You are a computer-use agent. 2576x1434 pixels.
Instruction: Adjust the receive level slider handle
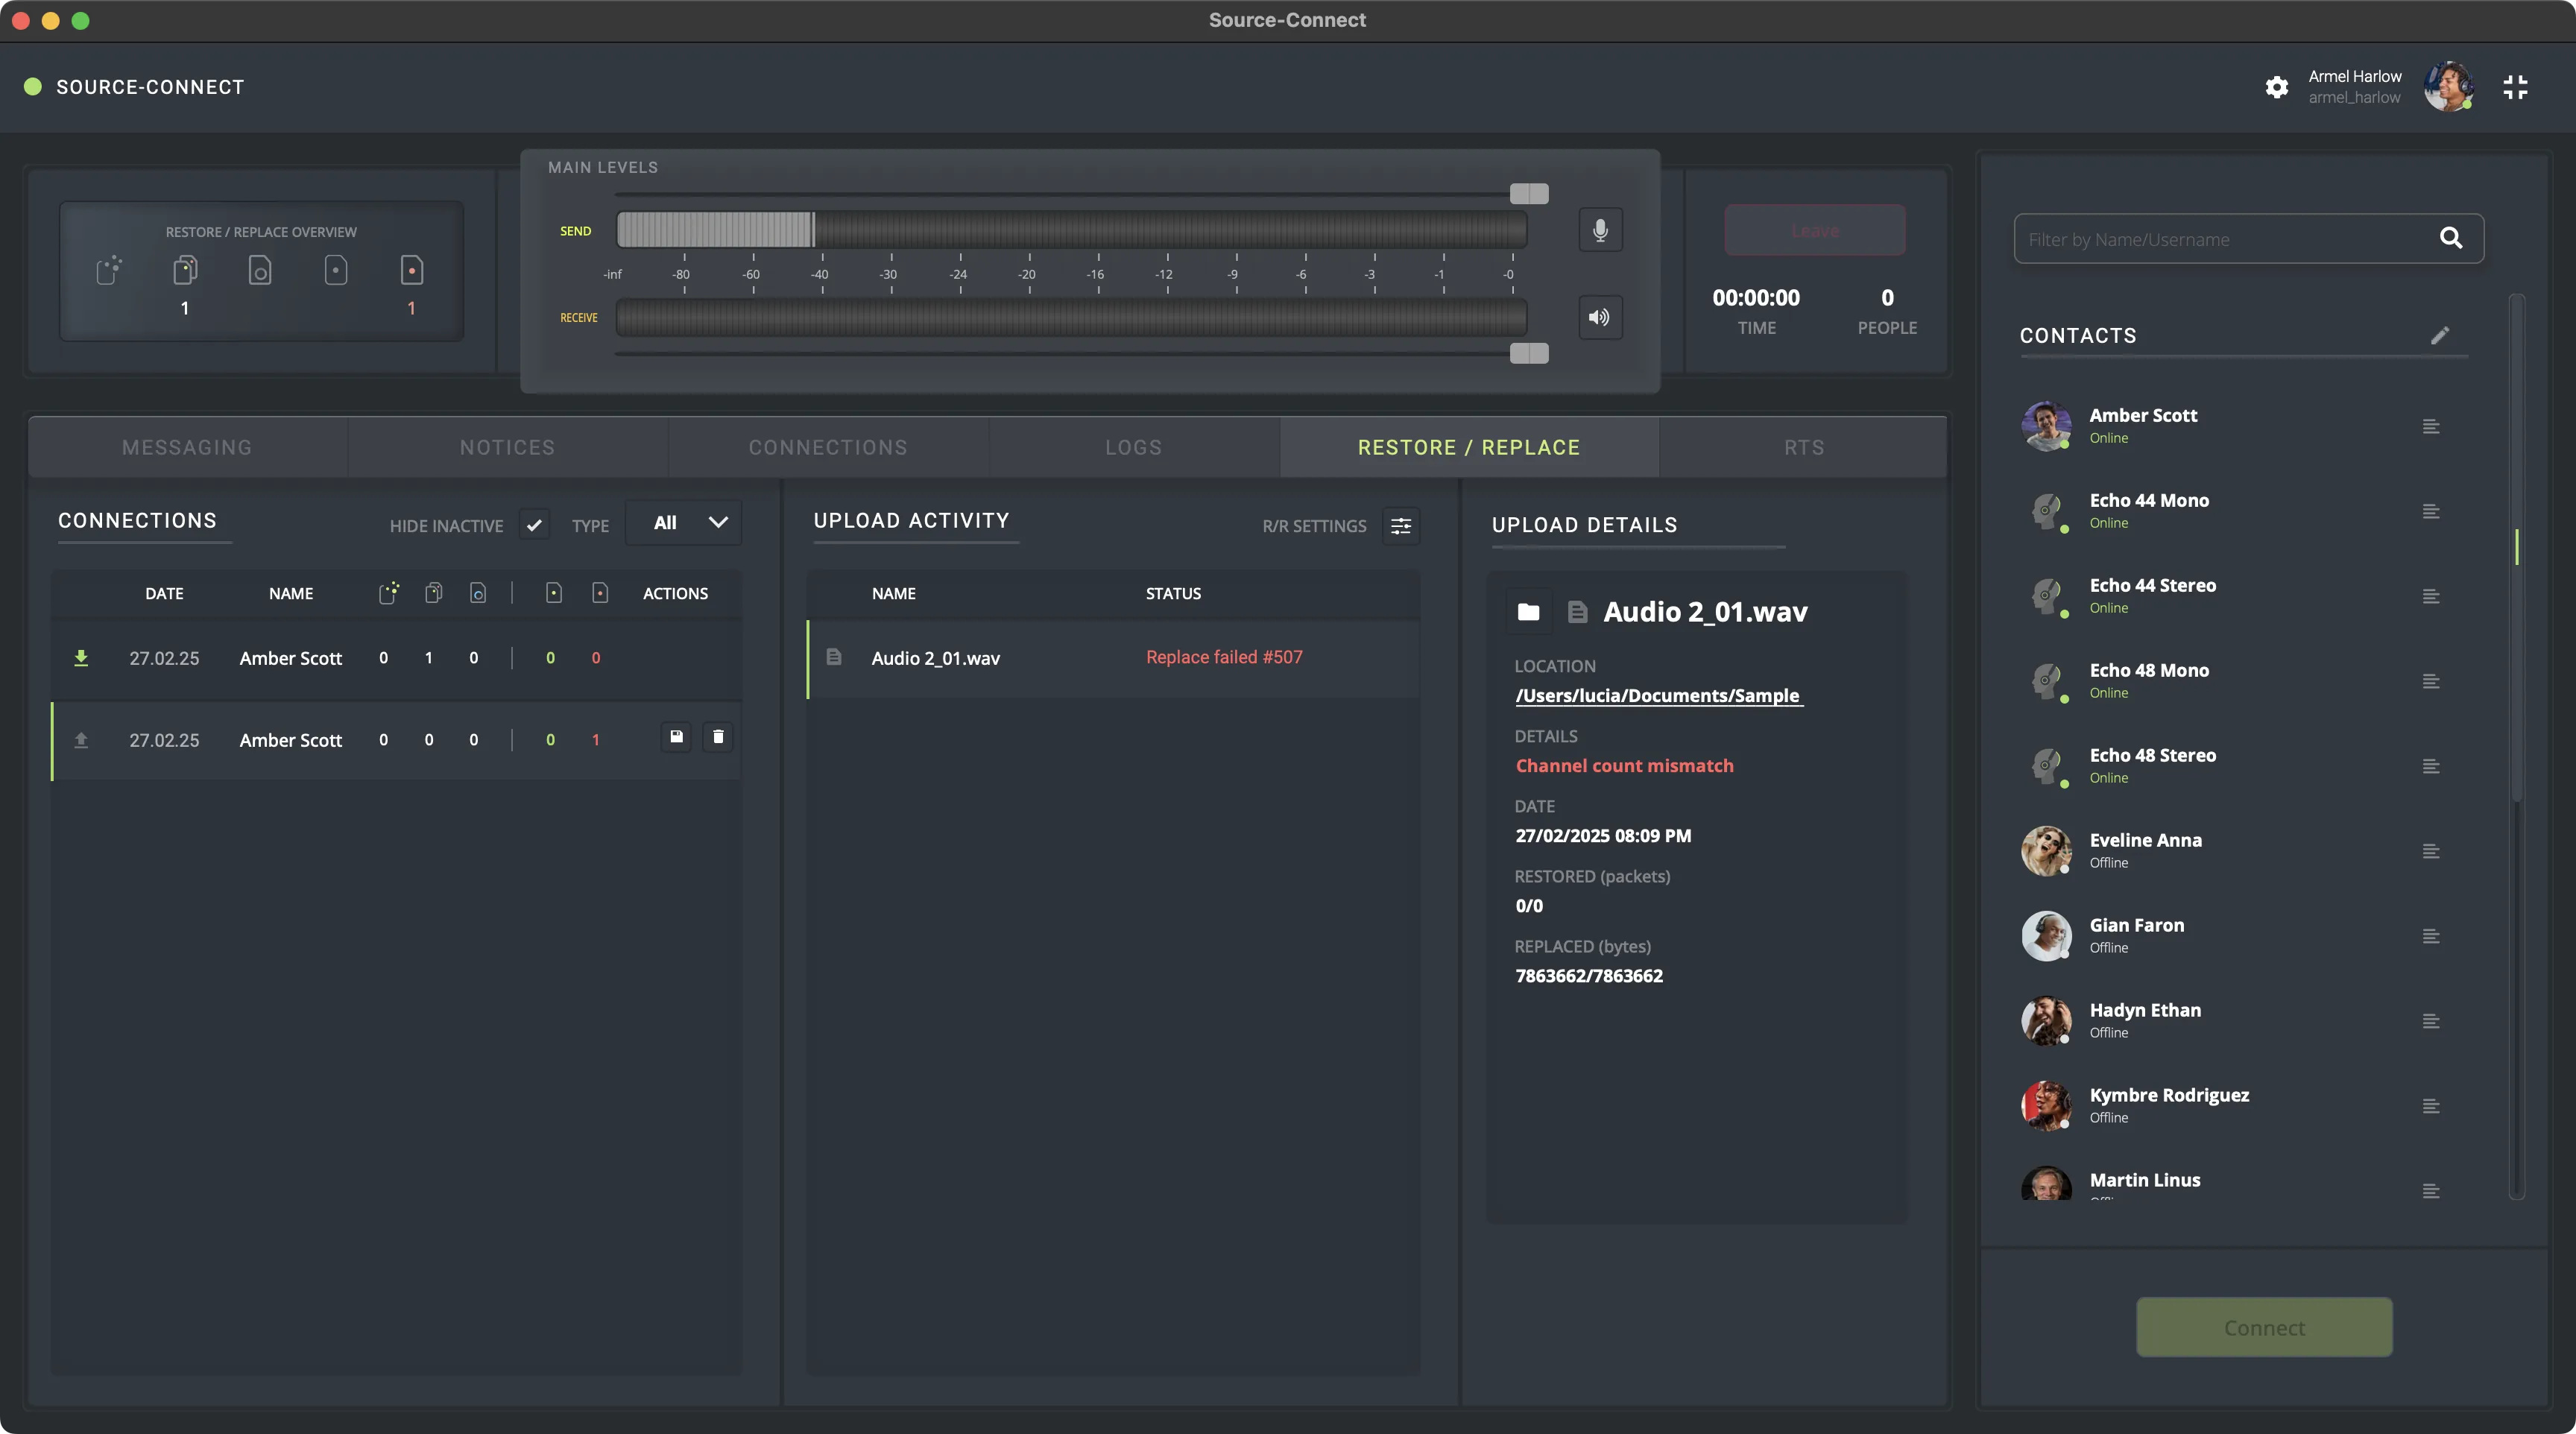coord(1529,353)
